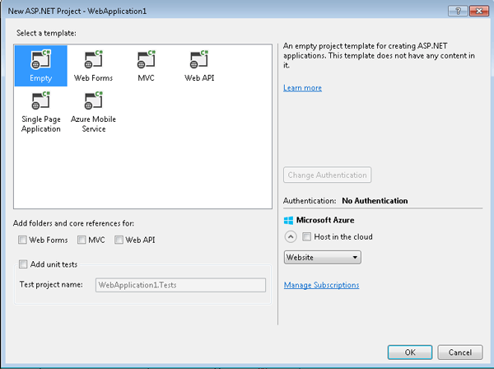Confirm with the OK button
Image resolution: width=494 pixels, height=369 pixels.
[x=410, y=352]
